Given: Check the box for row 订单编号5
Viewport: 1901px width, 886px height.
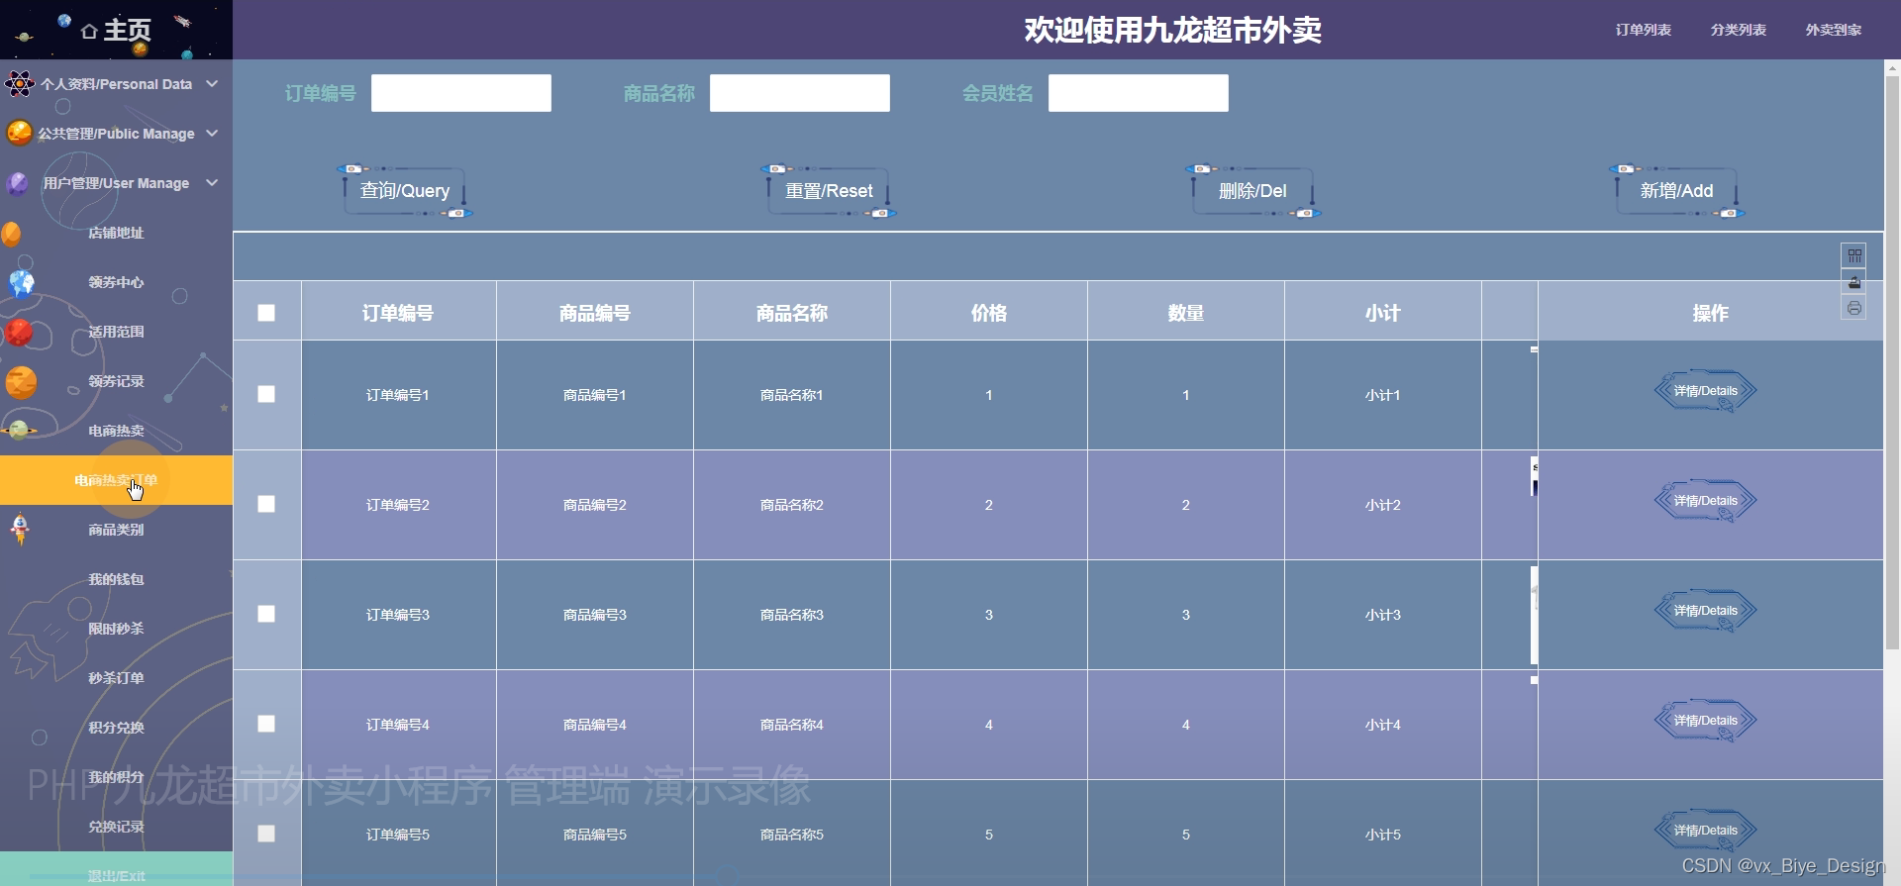Looking at the screenshot, I should pos(266,834).
